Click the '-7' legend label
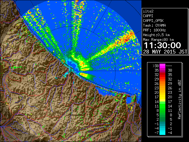 (x=157, y=133)
